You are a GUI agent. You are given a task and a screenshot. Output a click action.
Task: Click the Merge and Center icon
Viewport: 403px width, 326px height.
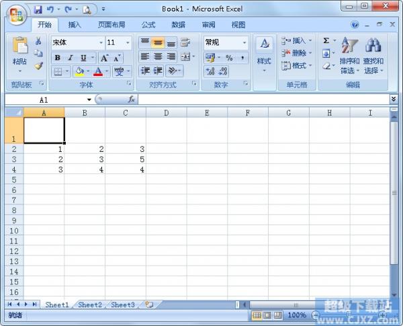186,57
